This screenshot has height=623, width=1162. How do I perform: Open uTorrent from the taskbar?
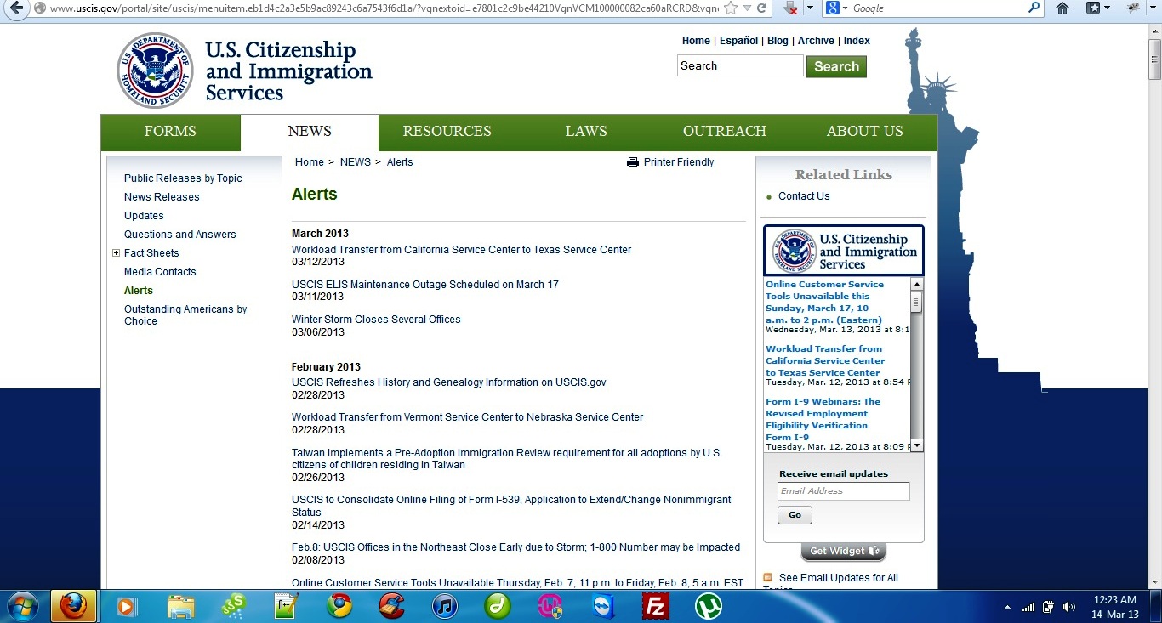[709, 606]
